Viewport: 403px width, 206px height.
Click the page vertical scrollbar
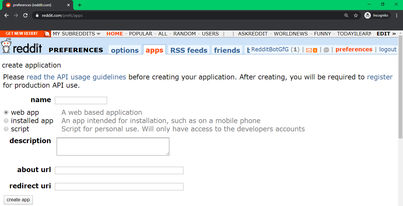pos(400,89)
